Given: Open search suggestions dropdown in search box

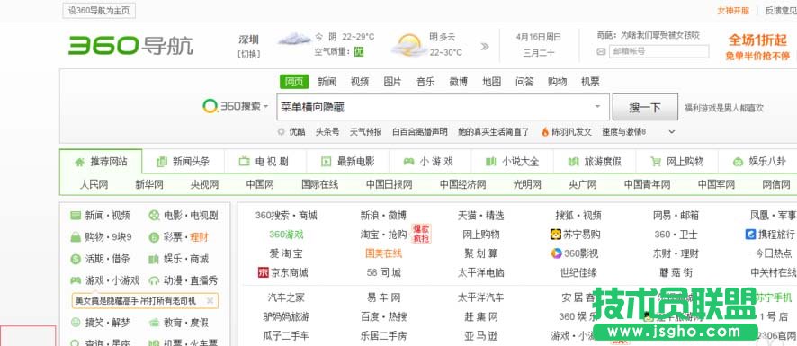Looking at the screenshot, I should [x=597, y=107].
